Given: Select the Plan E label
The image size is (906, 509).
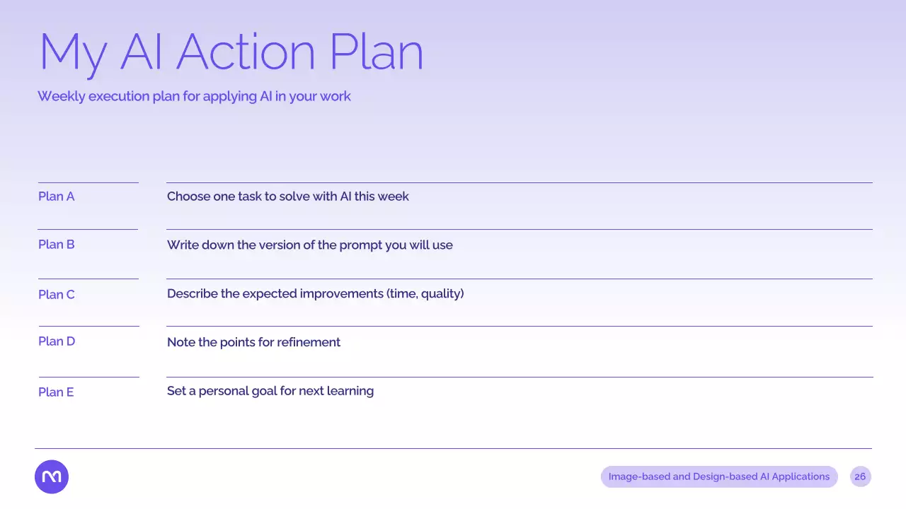Looking at the screenshot, I should point(56,392).
